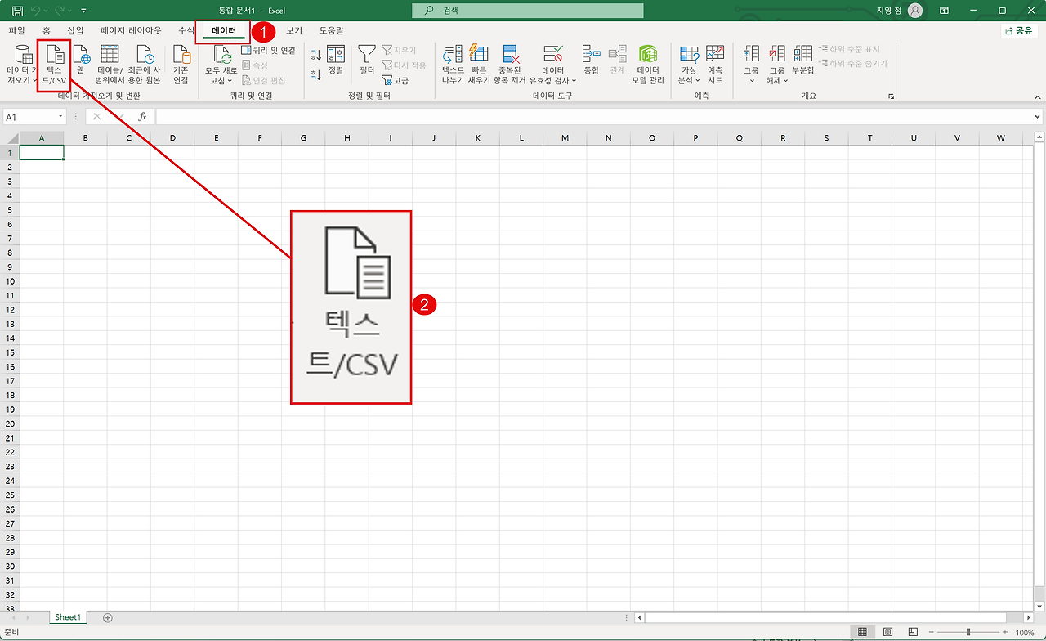The image size is (1046, 641).
Task: Customize Quick Access Toolbar dropdown
Action: click(x=83, y=11)
